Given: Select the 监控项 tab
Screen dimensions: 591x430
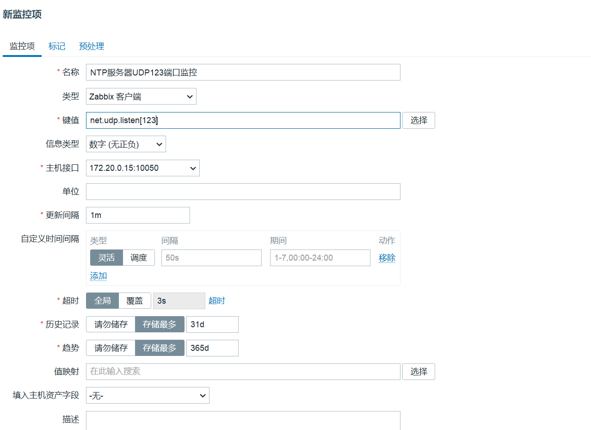Looking at the screenshot, I should (x=22, y=46).
